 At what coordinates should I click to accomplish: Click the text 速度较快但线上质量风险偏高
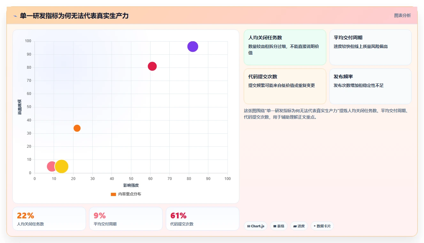pyautogui.click(x=361, y=46)
